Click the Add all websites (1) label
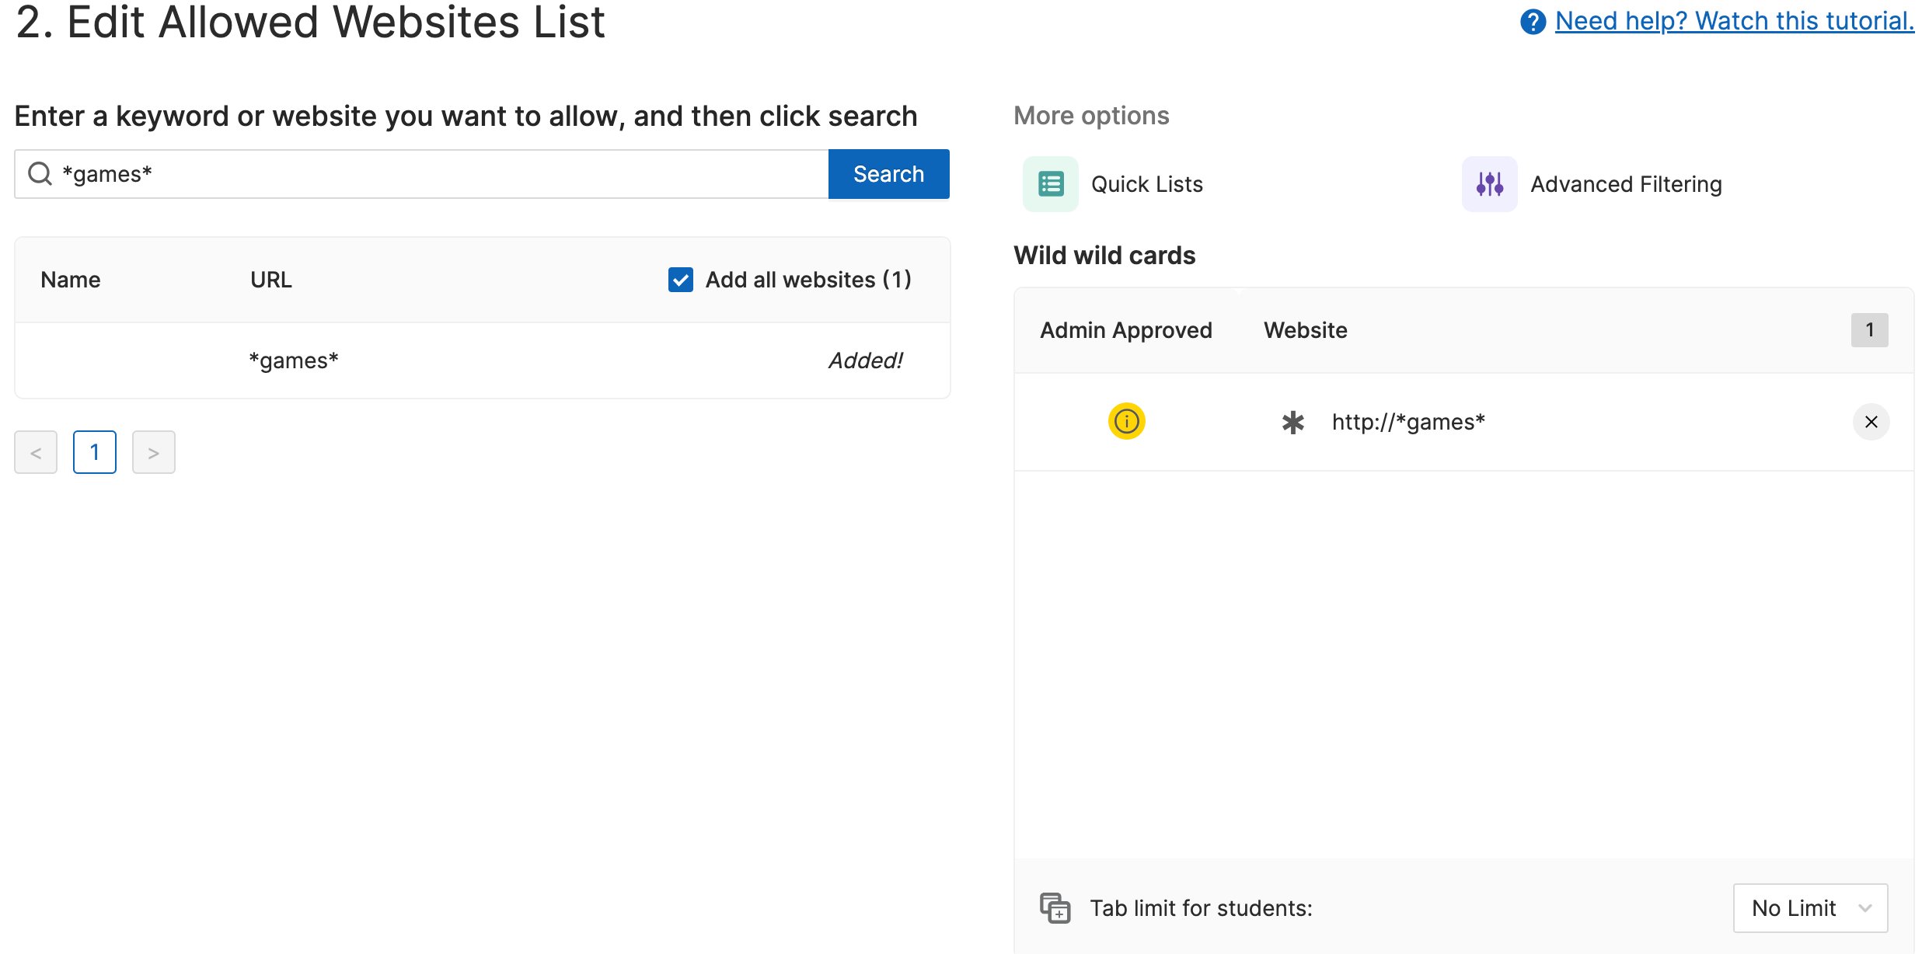Image resolution: width=1929 pixels, height=954 pixels. coord(808,280)
